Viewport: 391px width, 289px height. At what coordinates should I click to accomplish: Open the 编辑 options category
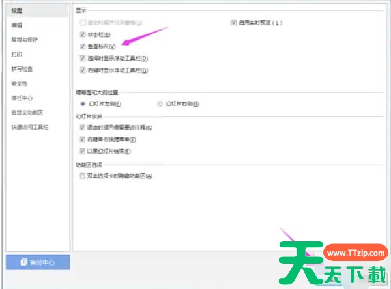(x=17, y=25)
